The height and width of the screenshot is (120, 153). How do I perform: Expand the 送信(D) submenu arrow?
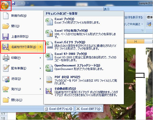coord(40,79)
